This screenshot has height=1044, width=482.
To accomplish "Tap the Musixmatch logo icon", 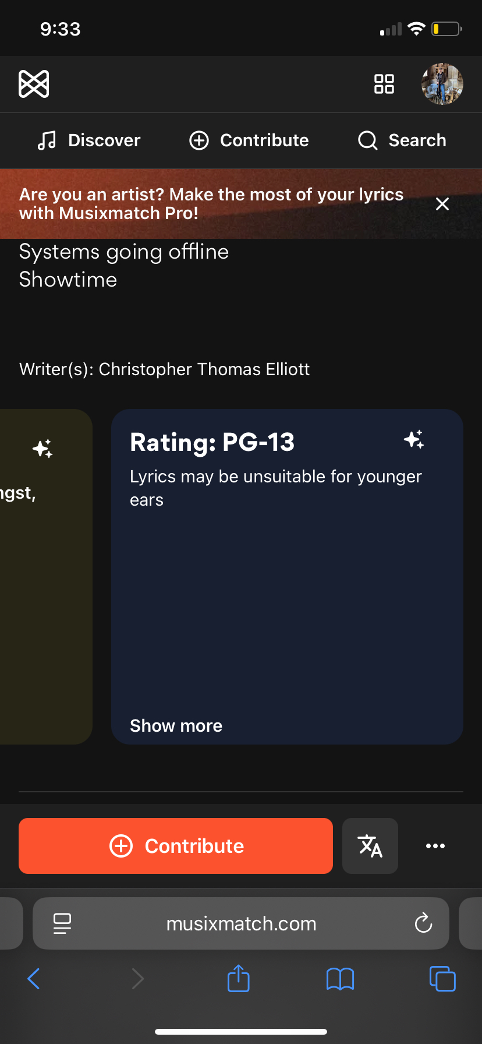I will coord(34,84).
